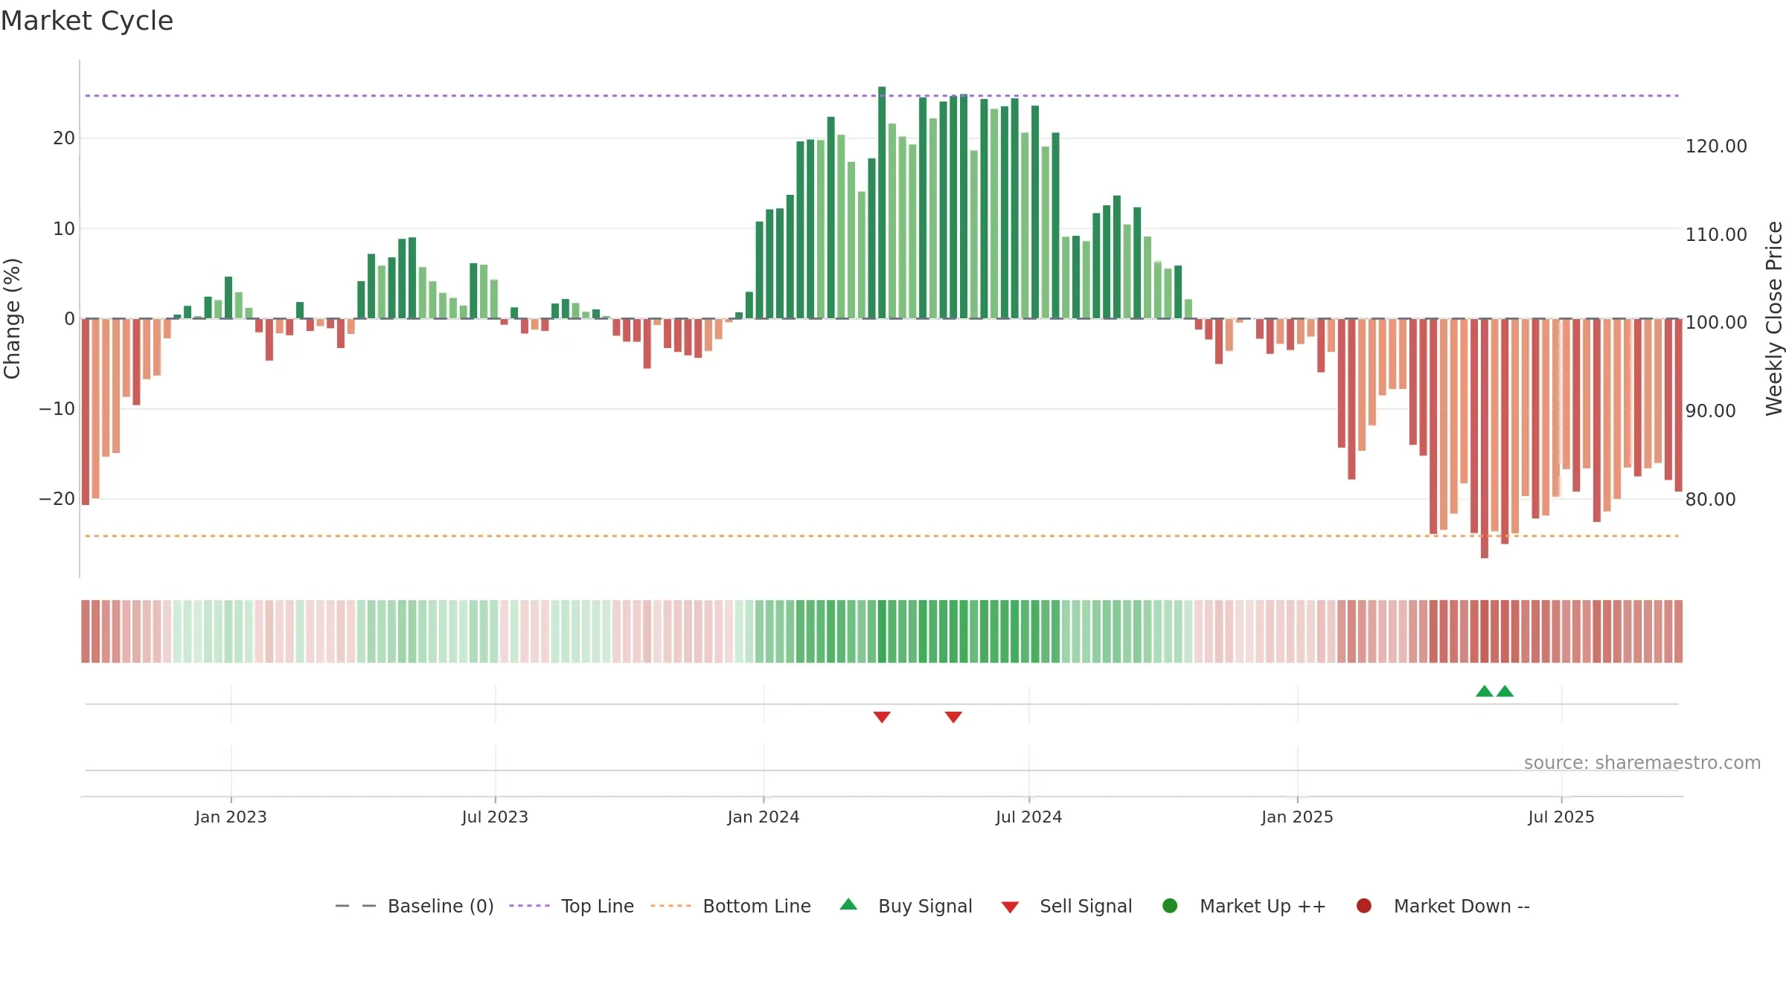Click the tallest green bar crossing the top line
The height and width of the screenshot is (1004, 1786).
coord(882,202)
